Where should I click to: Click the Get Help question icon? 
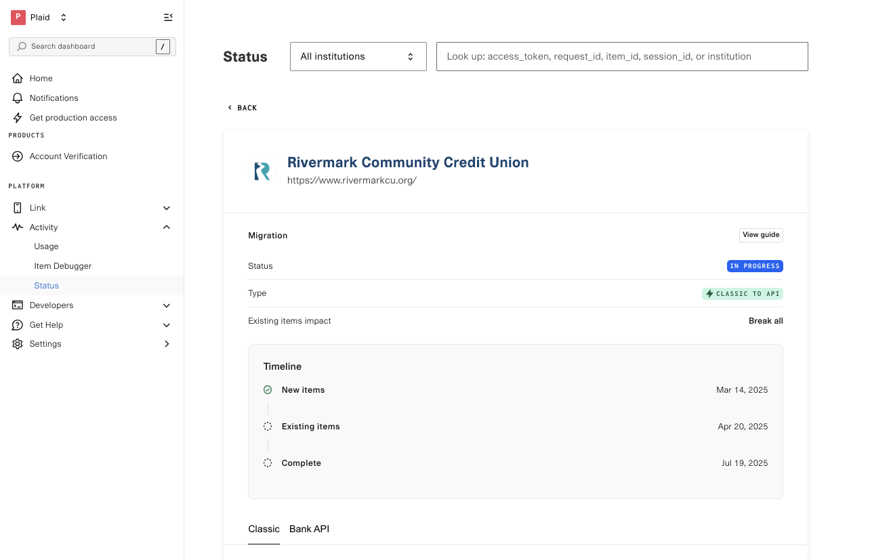tap(18, 325)
